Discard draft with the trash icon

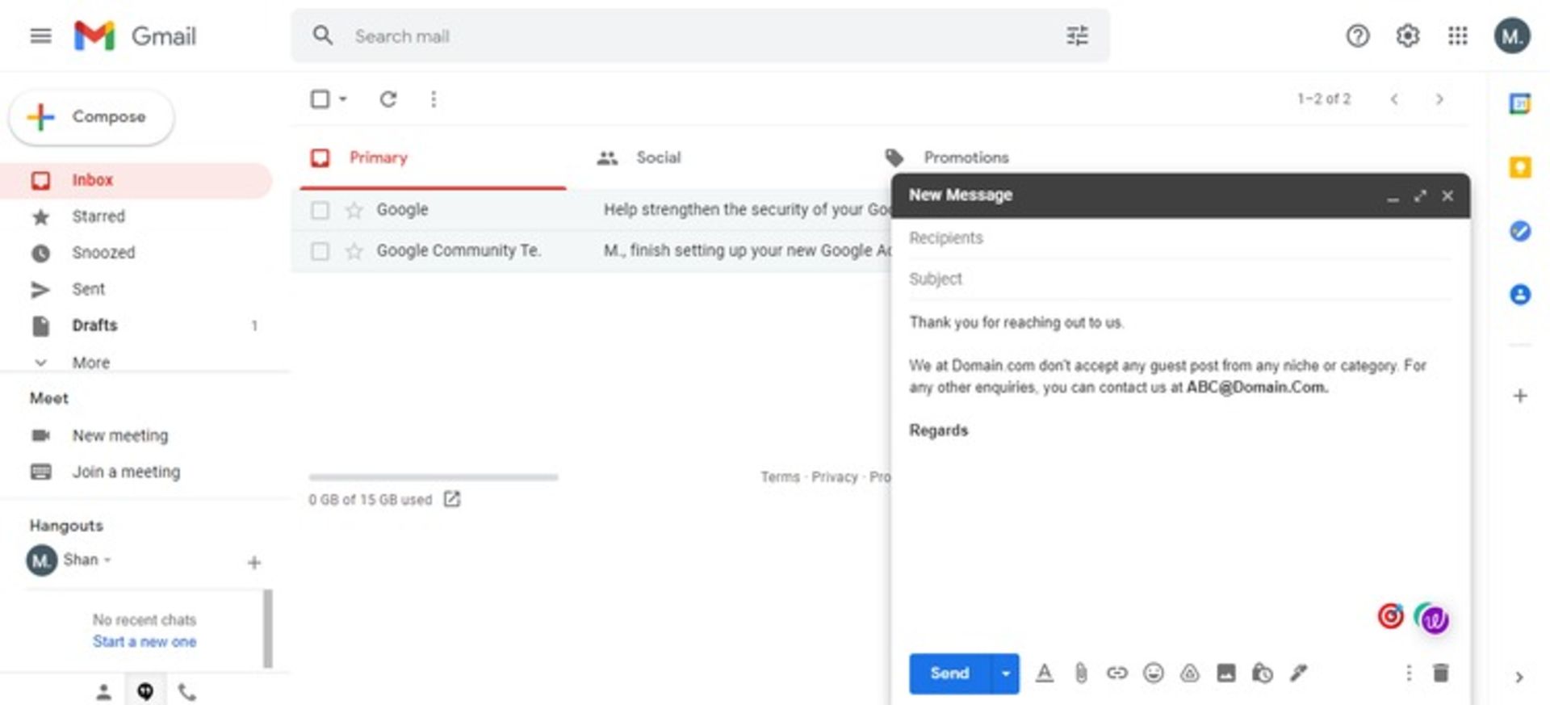[x=1440, y=673]
